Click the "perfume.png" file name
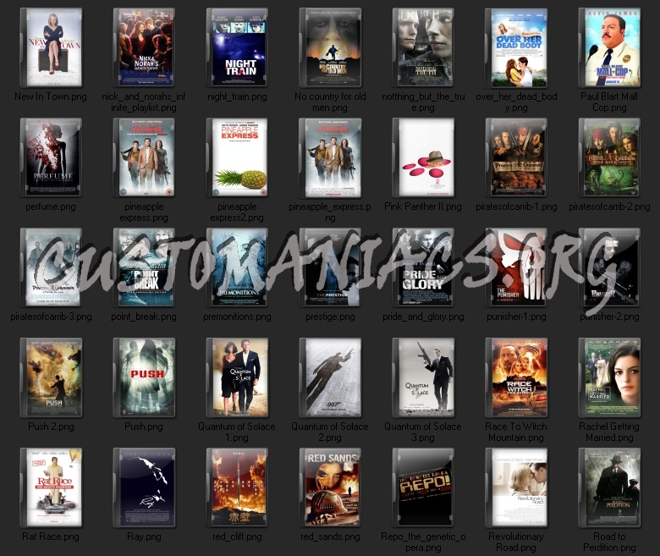 click(x=51, y=206)
